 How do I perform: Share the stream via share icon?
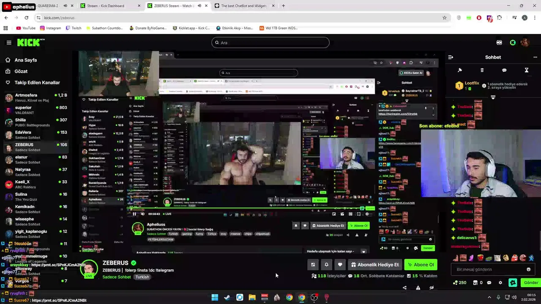point(404,288)
